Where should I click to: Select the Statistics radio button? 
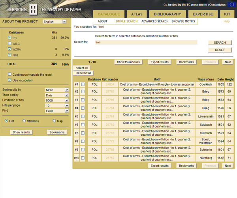tap(24, 121)
